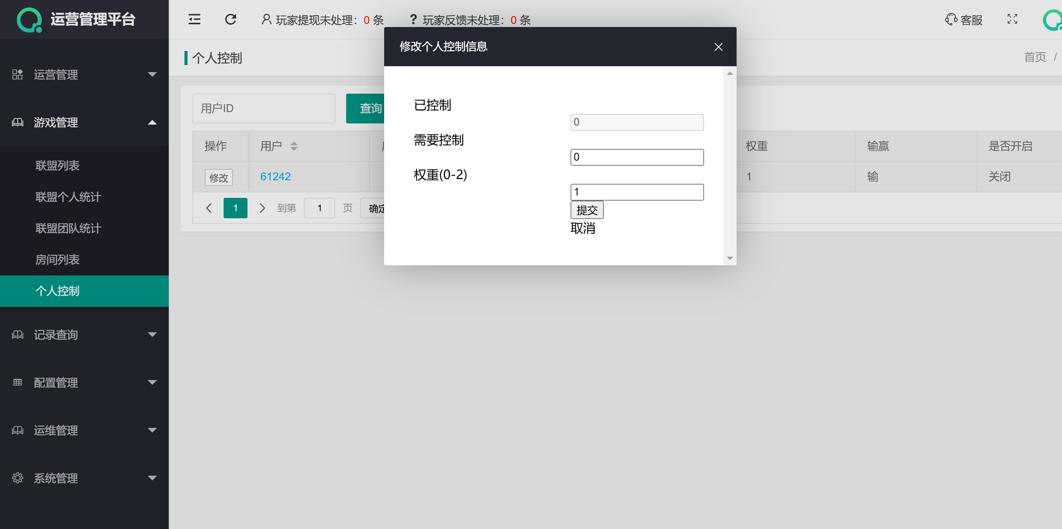Select 联盟列表 in the sidebar
The image size is (1062, 529).
58,165
